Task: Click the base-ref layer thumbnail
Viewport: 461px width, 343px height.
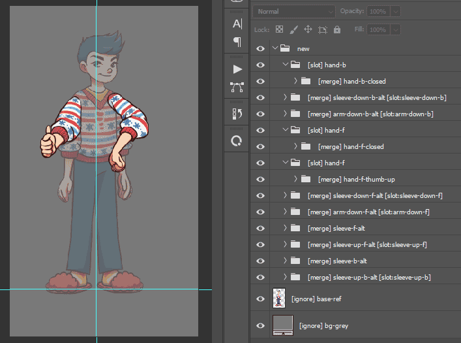Action: (x=279, y=299)
